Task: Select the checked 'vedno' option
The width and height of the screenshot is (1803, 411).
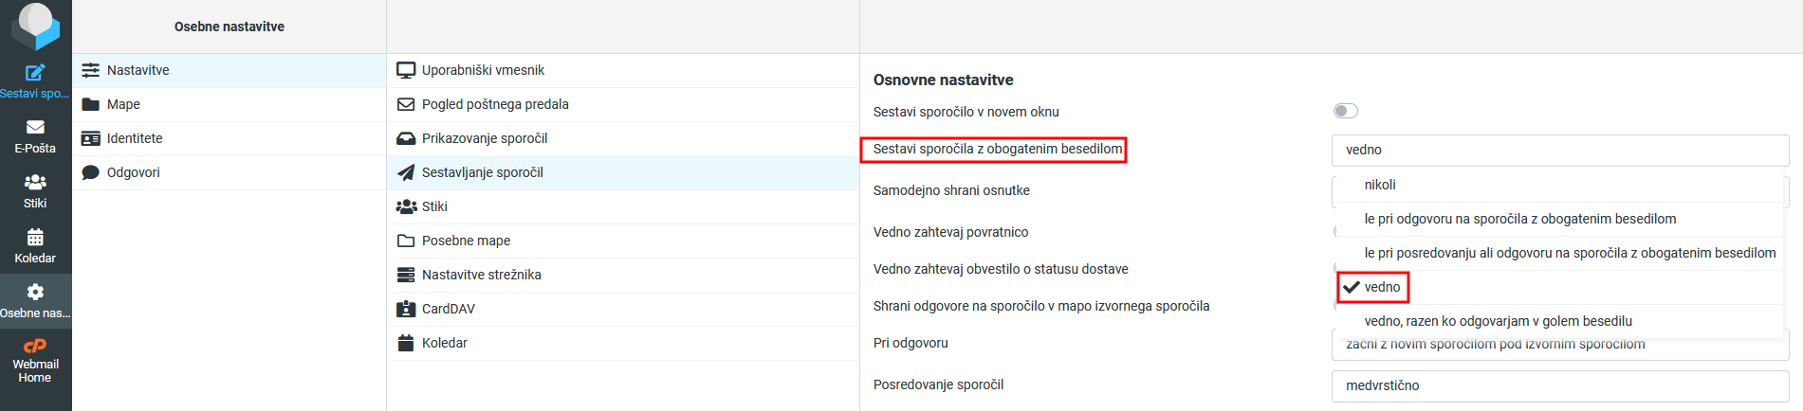Action: (x=1381, y=287)
